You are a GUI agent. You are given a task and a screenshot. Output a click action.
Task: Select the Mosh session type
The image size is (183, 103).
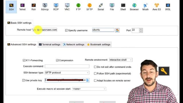146,7
